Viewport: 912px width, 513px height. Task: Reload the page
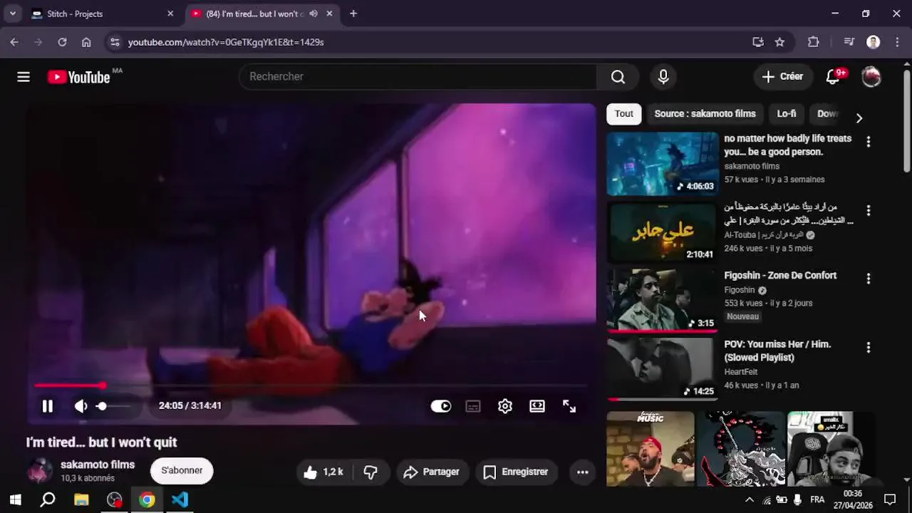(62, 42)
